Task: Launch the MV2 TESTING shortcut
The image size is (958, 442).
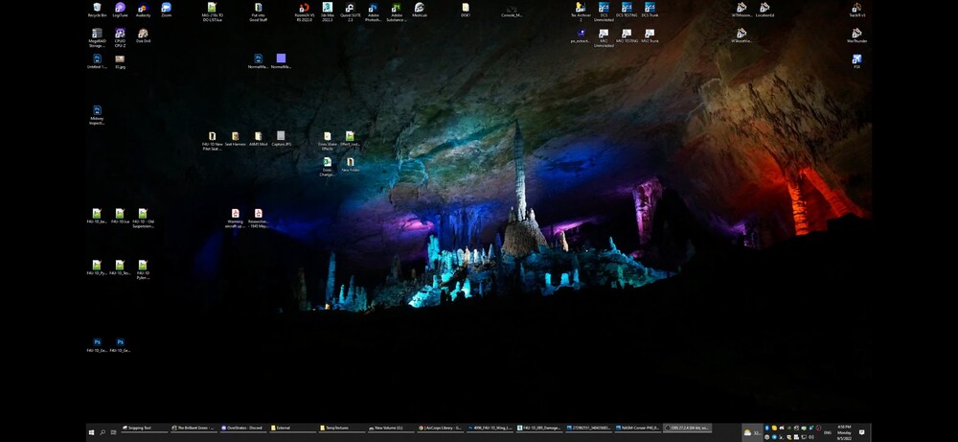Action: 627,35
